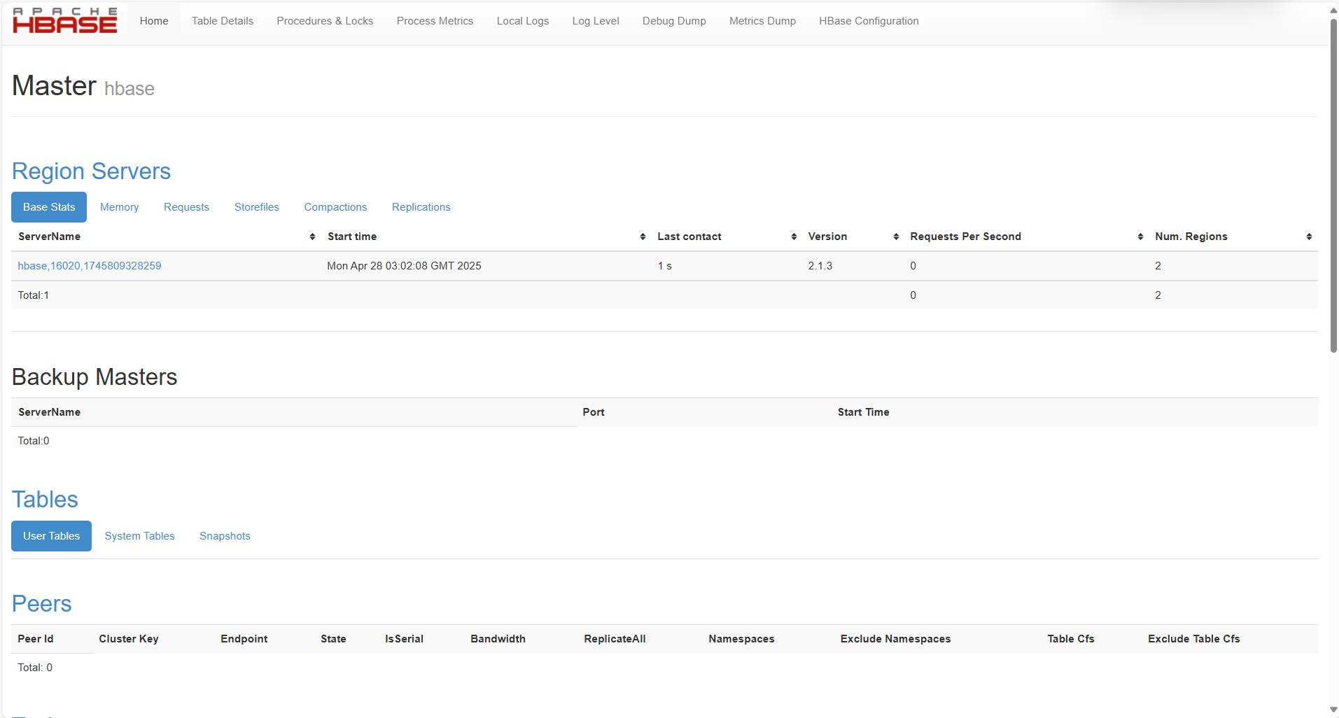Select the User Tables tab
This screenshot has width=1339, height=718.
click(x=51, y=536)
